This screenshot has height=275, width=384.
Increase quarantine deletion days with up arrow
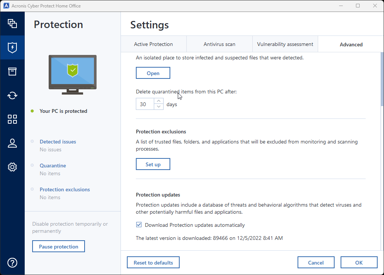[159, 101]
